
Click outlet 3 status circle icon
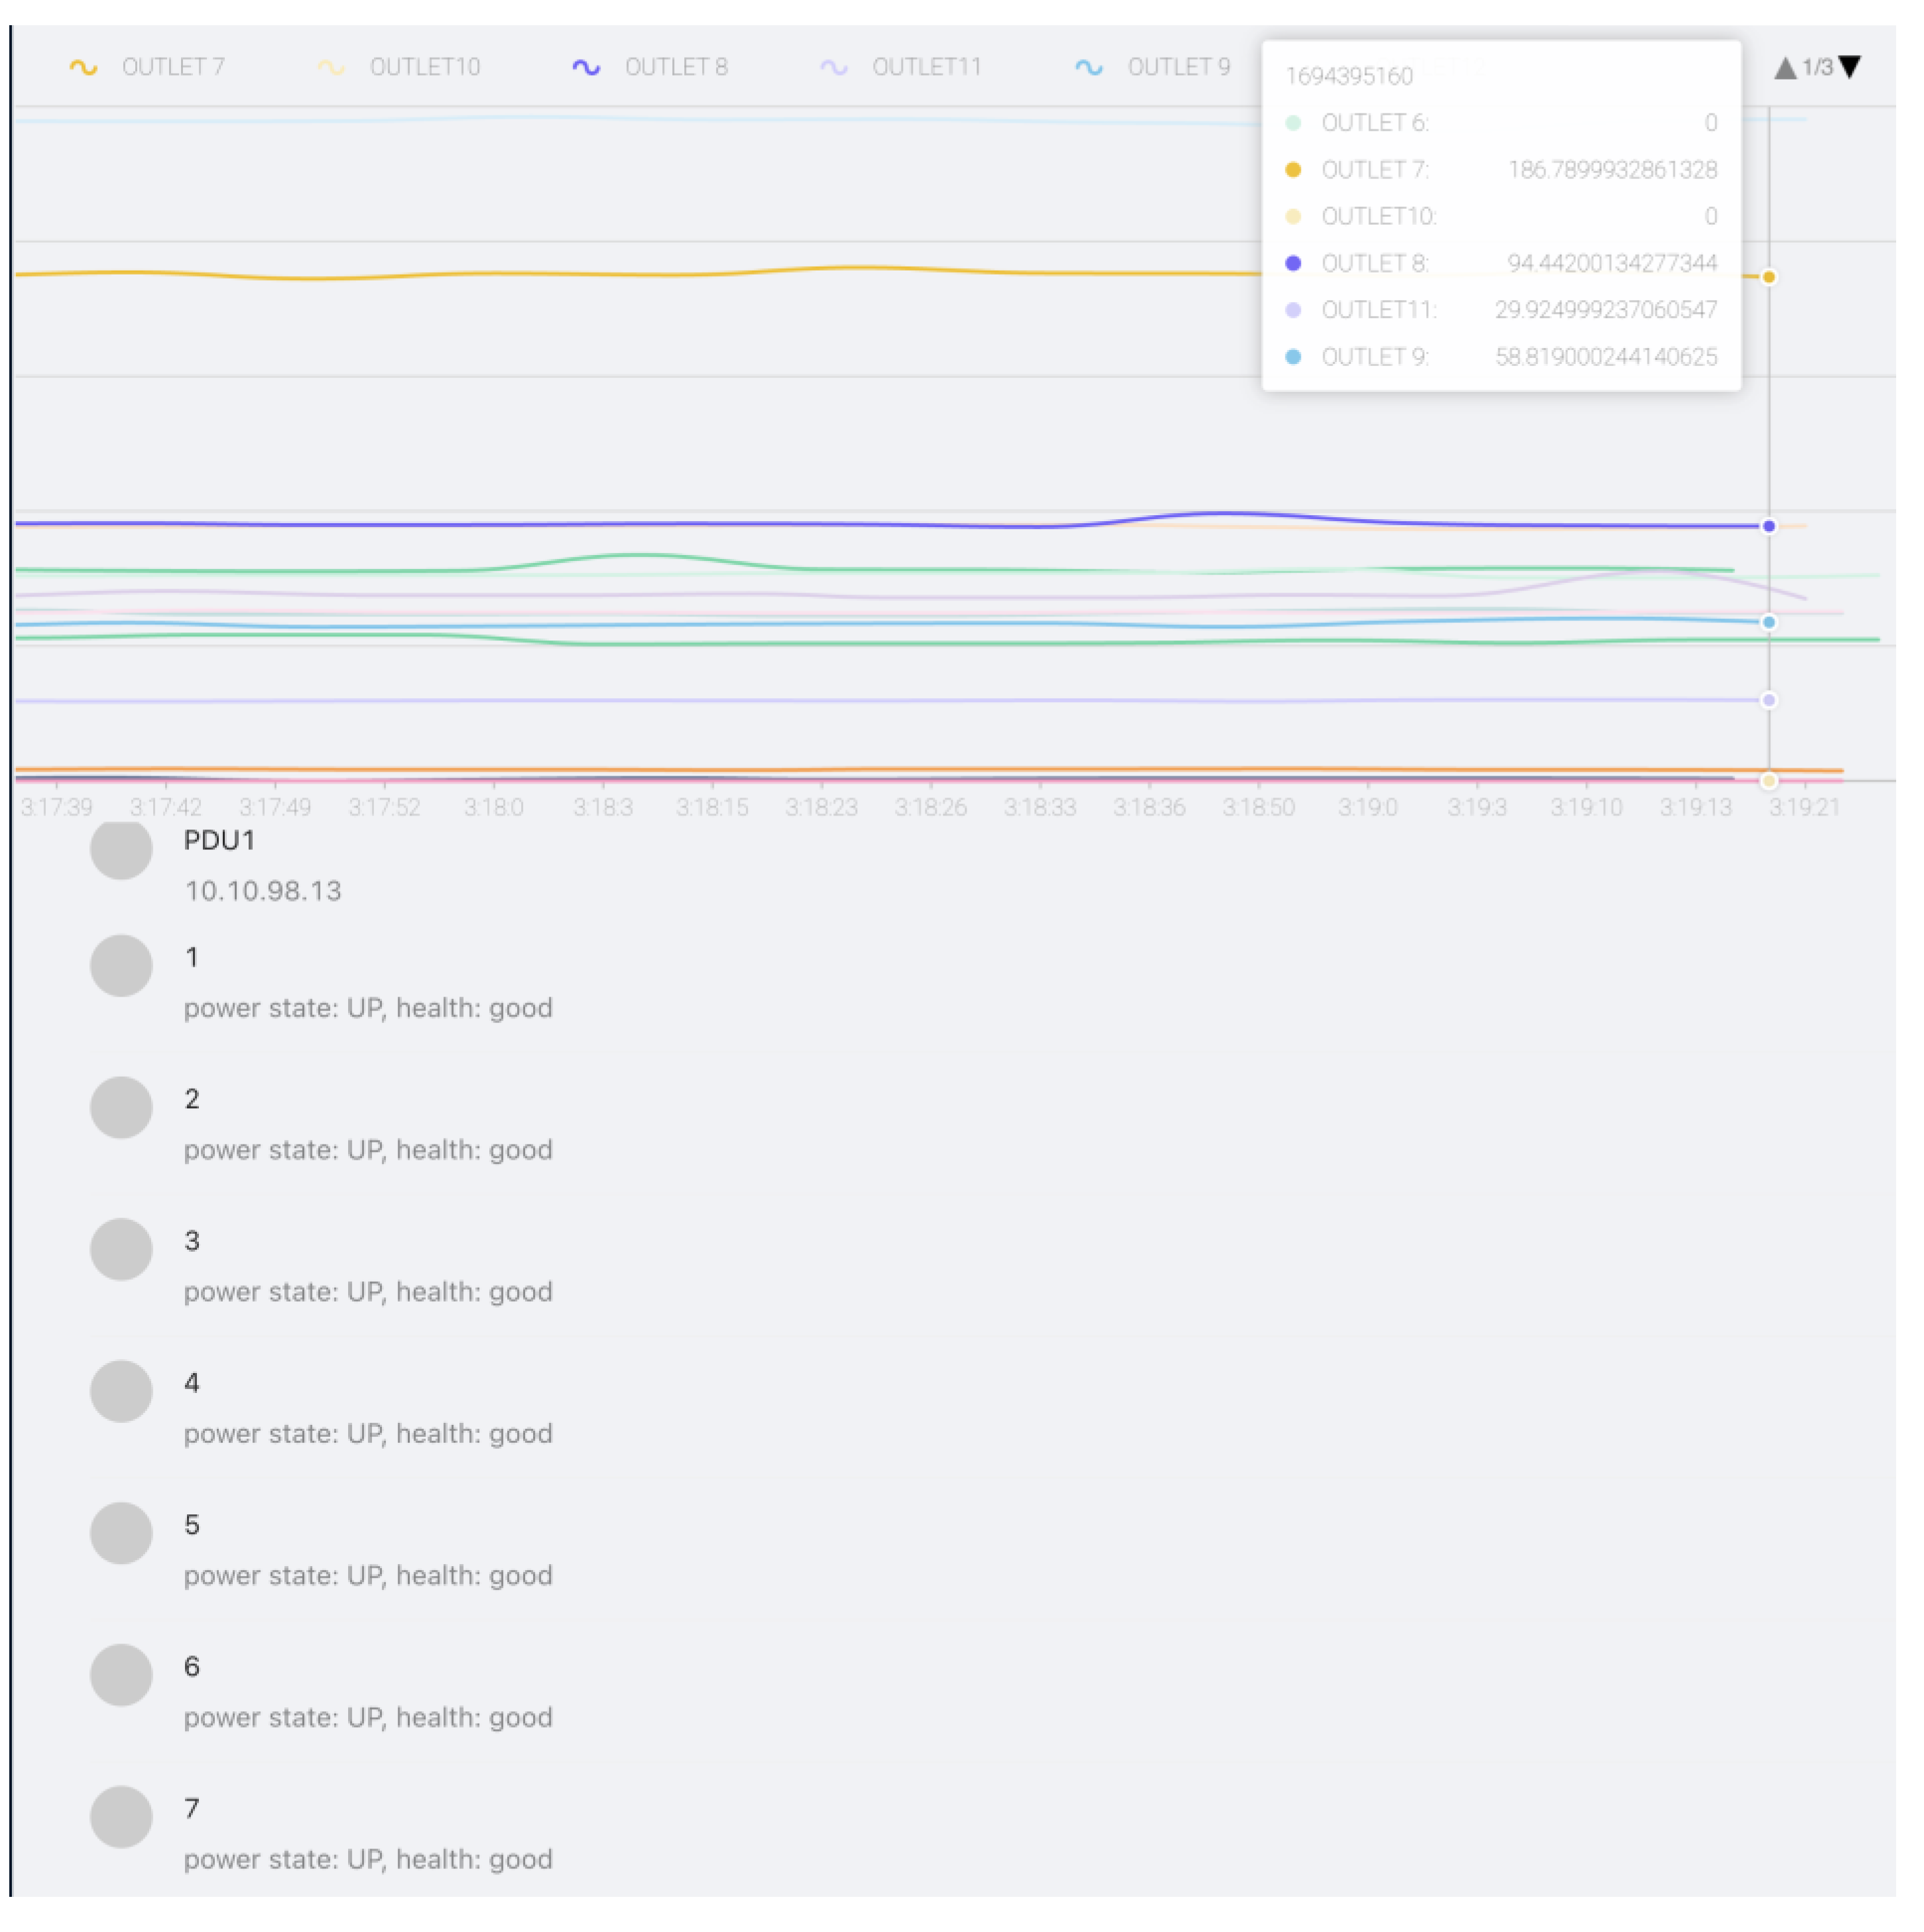[121, 1250]
